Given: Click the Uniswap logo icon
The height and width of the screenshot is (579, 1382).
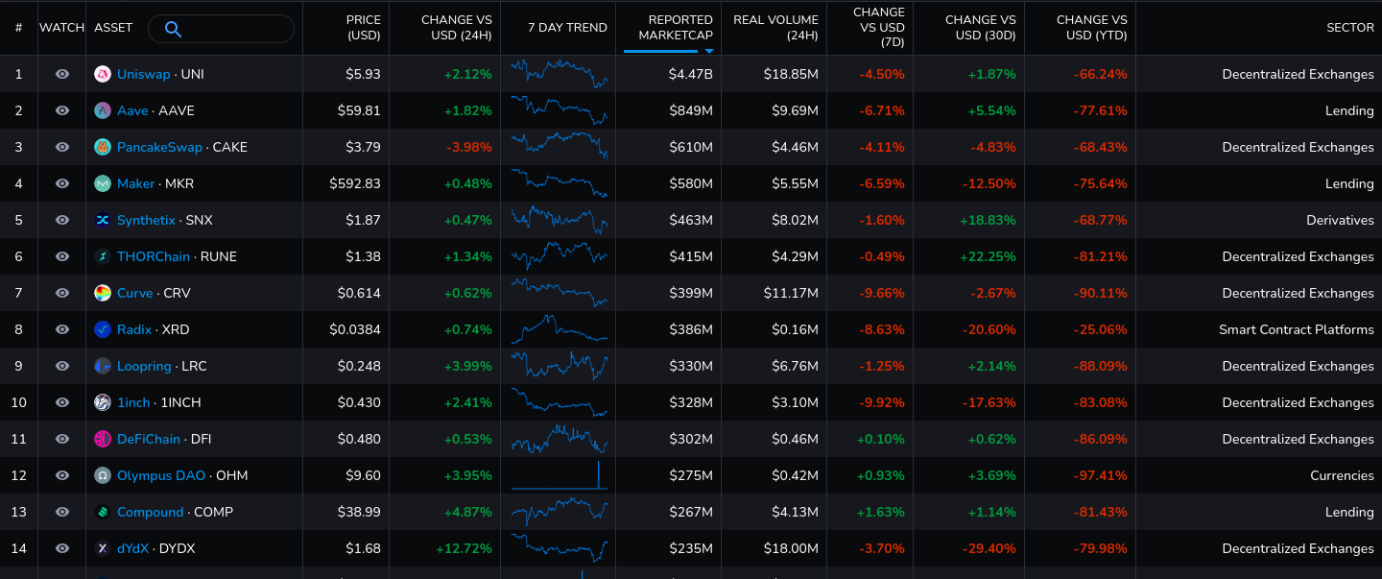Looking at the screenshot, I should (103, 74).
